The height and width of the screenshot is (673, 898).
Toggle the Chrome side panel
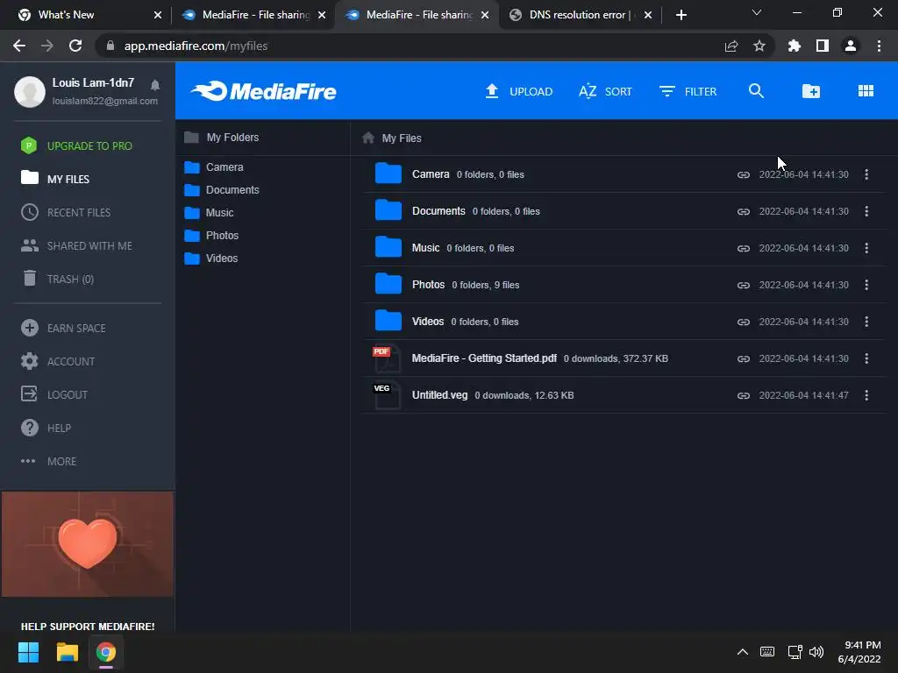coord(823,46)
